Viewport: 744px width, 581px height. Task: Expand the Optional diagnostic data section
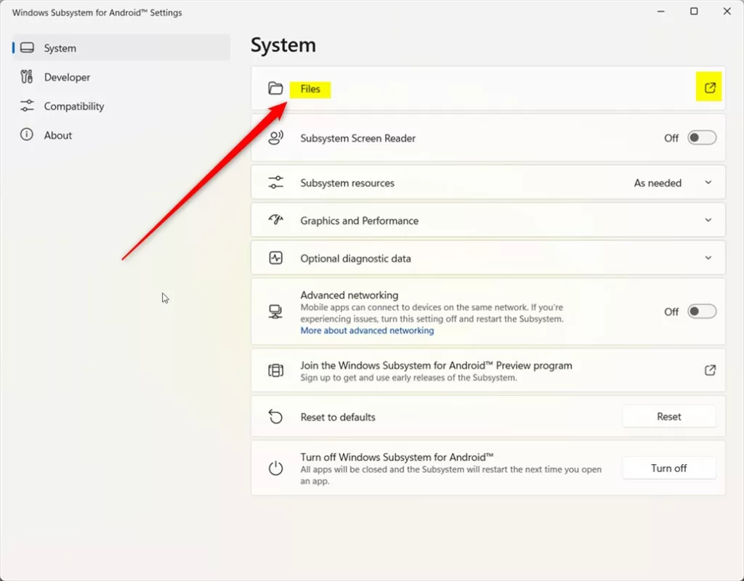(x=708, y=258)
